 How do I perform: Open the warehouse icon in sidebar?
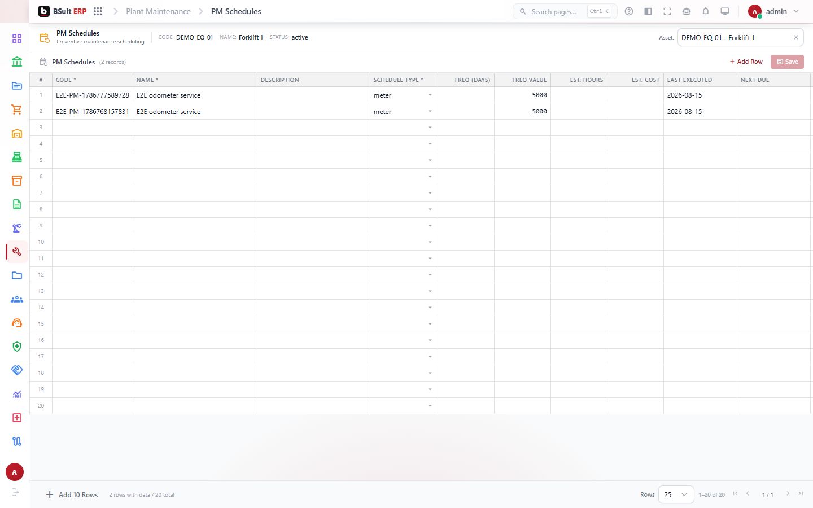point(17,133)
